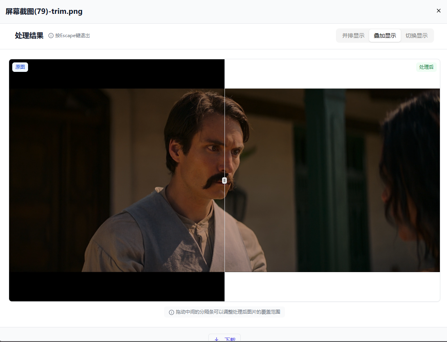Click the hint text about dragging the divider

pos(228,312)
